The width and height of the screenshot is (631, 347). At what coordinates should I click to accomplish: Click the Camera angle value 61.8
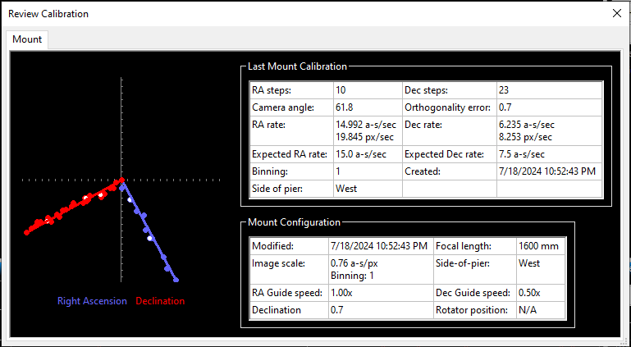coord(368,107)
